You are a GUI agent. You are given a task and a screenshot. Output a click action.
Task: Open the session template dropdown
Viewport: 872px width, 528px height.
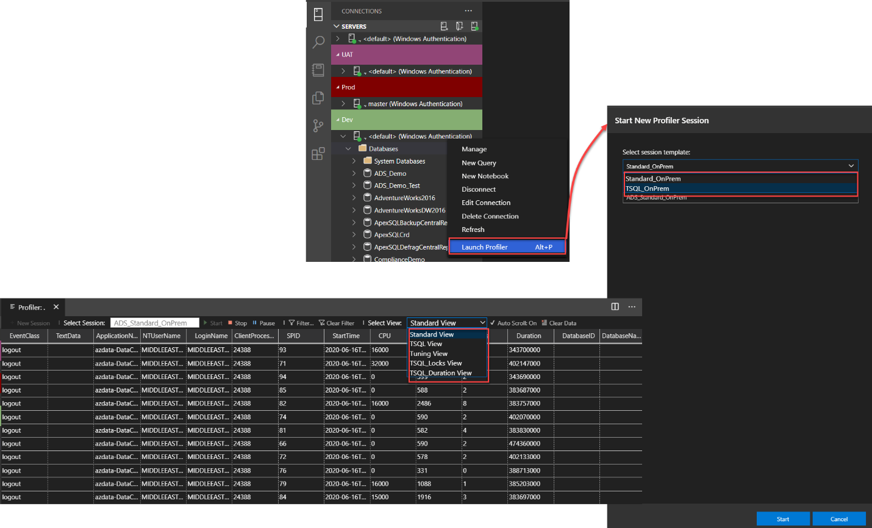coord(740,166)
